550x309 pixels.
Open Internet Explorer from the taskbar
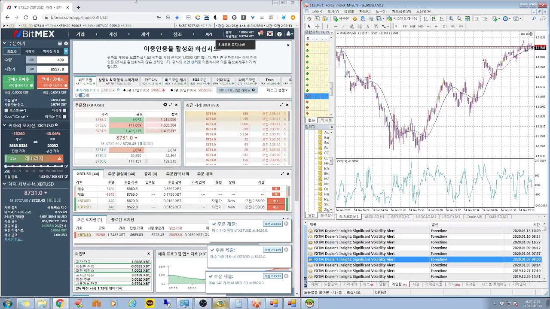tap(132, 303)
